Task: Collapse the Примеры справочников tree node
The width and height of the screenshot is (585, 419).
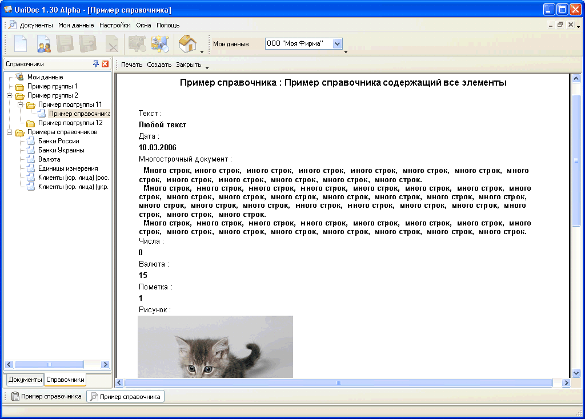Action: (x=10, y=132)
